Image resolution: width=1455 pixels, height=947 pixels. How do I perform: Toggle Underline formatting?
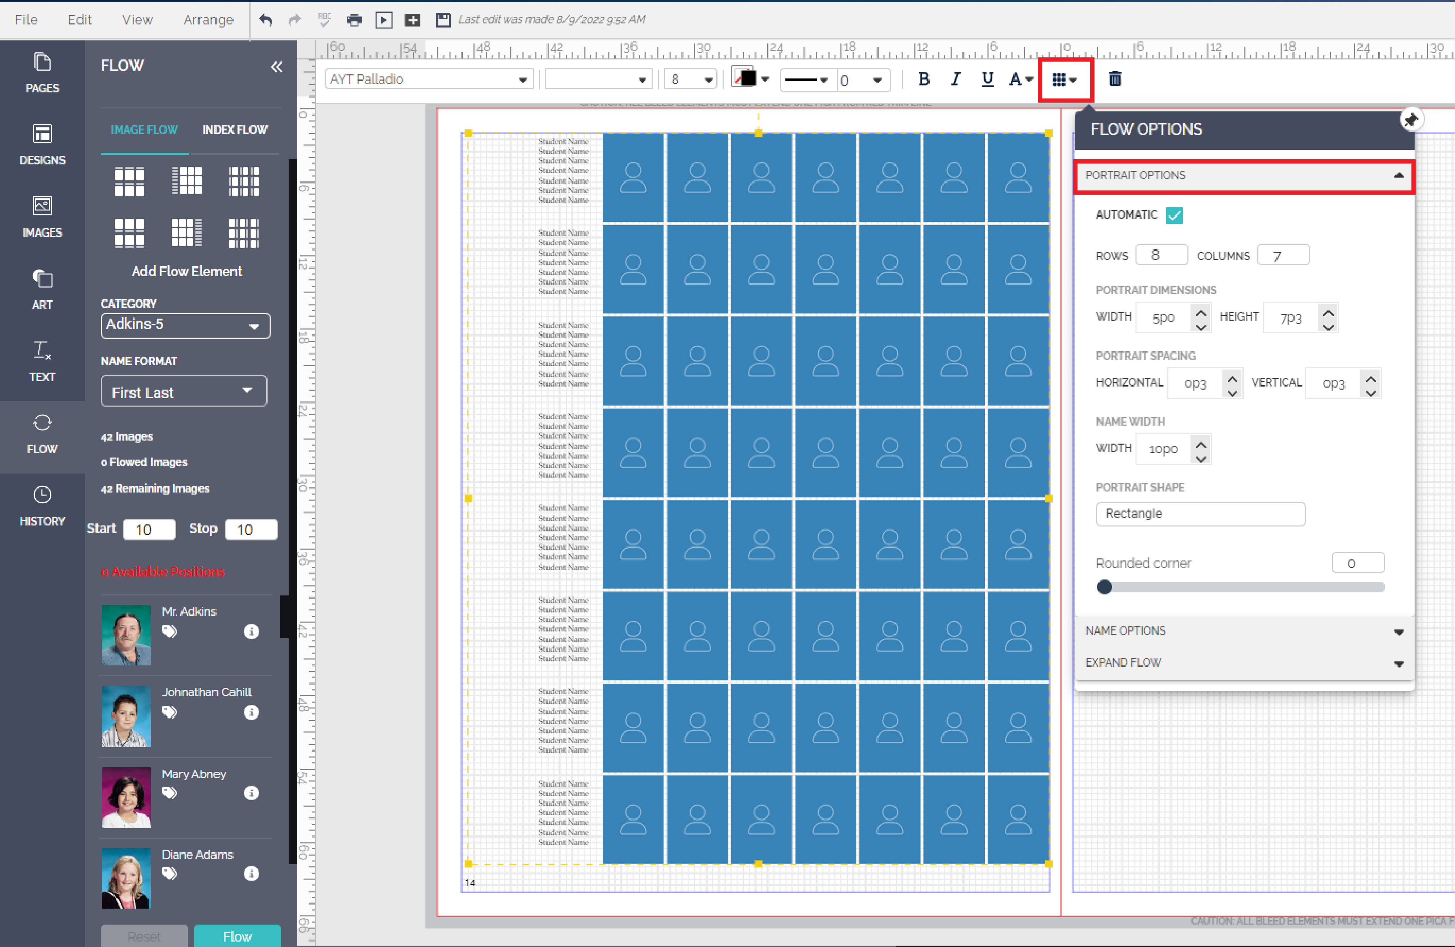(x=987, y=79)
